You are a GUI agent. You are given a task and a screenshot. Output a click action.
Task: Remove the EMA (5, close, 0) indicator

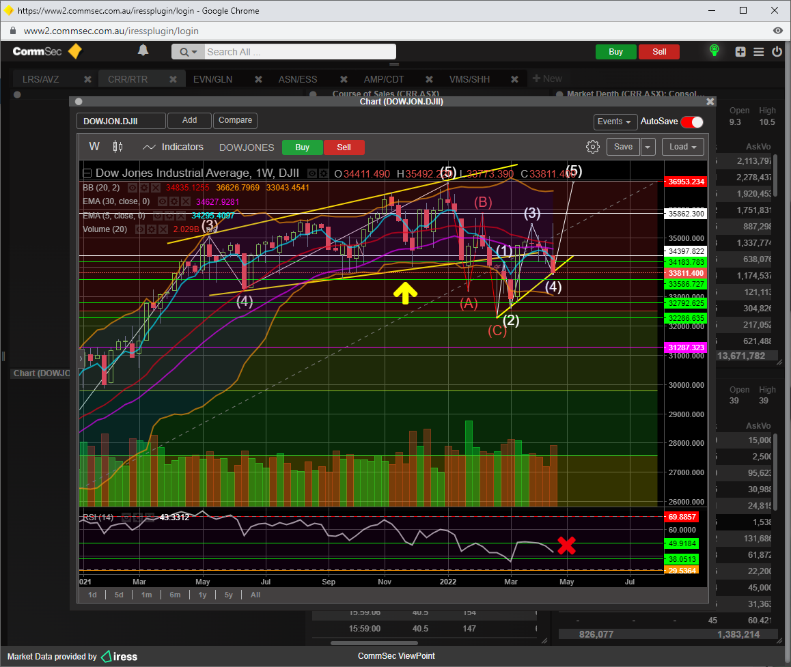point(180,216)
